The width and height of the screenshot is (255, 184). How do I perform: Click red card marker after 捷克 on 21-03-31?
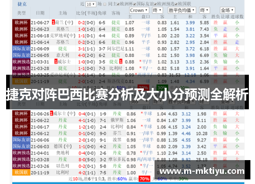pos(121,62)
